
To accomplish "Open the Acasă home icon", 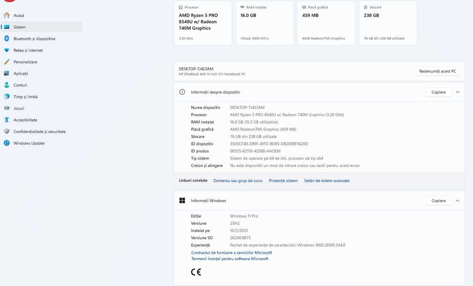I will [7, 15].
